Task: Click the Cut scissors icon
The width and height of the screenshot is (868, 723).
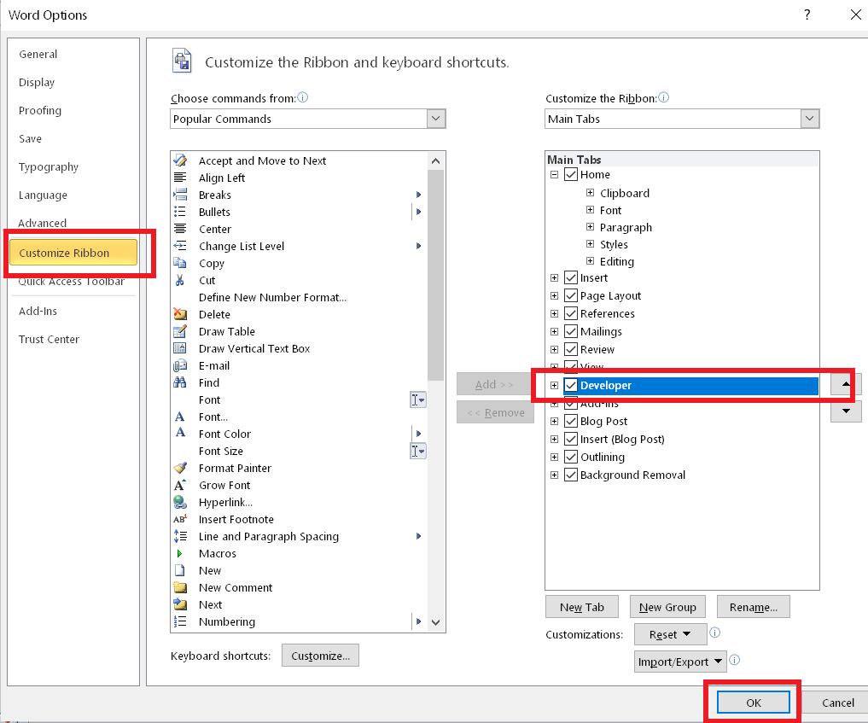Action: tap(180, 280)
